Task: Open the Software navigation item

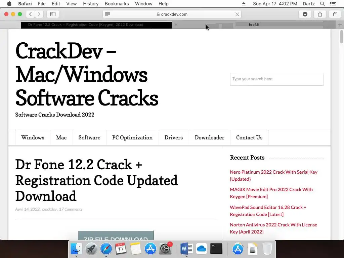Action: click(89, 137)
